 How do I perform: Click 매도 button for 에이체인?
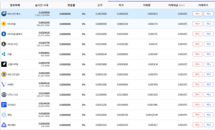(x=209, y=125)
